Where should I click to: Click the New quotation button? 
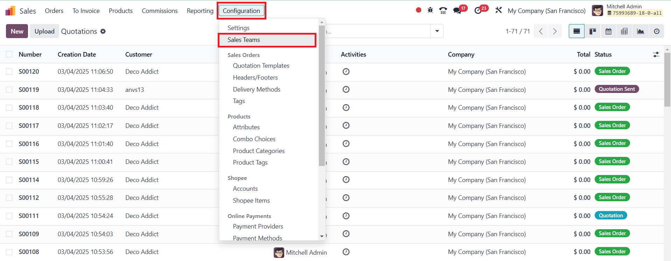coord(17,31)
